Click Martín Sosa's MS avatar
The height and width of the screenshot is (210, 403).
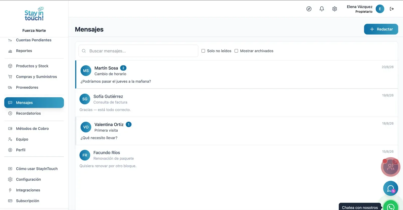pos(86,71)
